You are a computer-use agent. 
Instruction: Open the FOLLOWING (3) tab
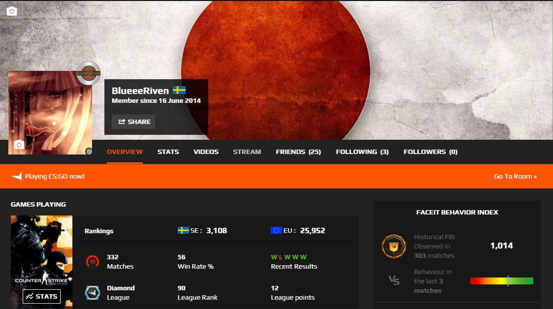(x=362, y=152)
